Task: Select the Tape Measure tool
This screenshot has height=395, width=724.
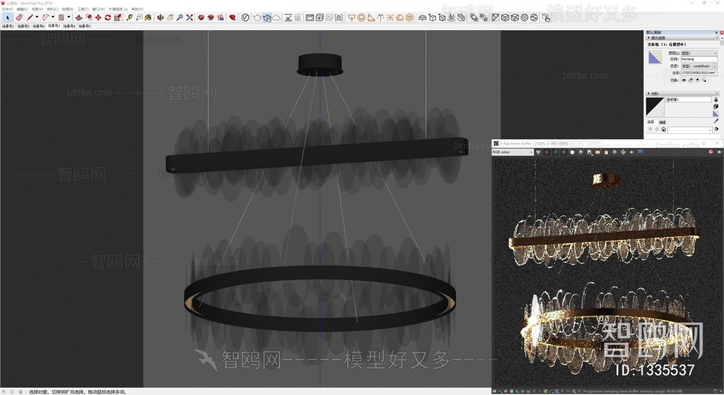Action: [129, 18]
